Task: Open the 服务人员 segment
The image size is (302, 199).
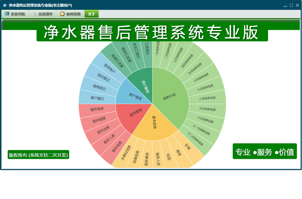Action: coord(158,159)
